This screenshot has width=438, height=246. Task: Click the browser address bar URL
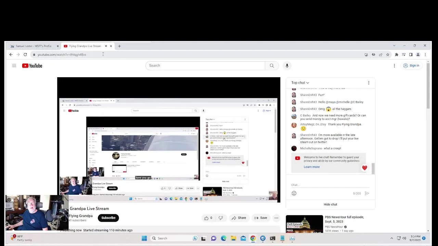(62, 55)
